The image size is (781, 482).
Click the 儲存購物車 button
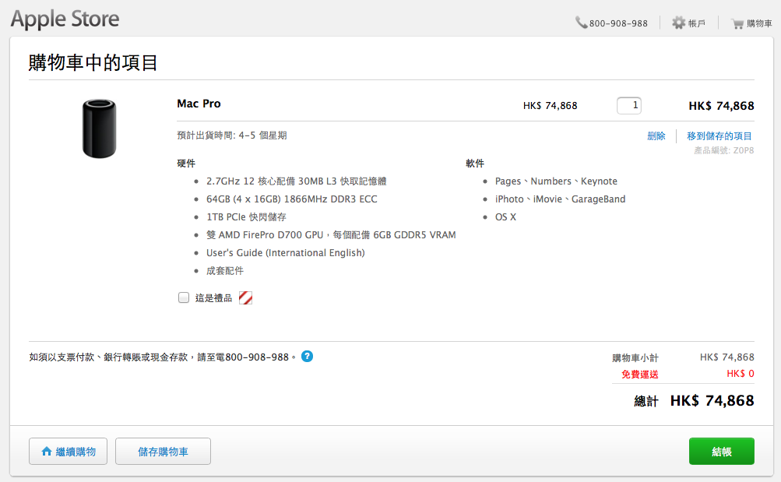point(163,451)
